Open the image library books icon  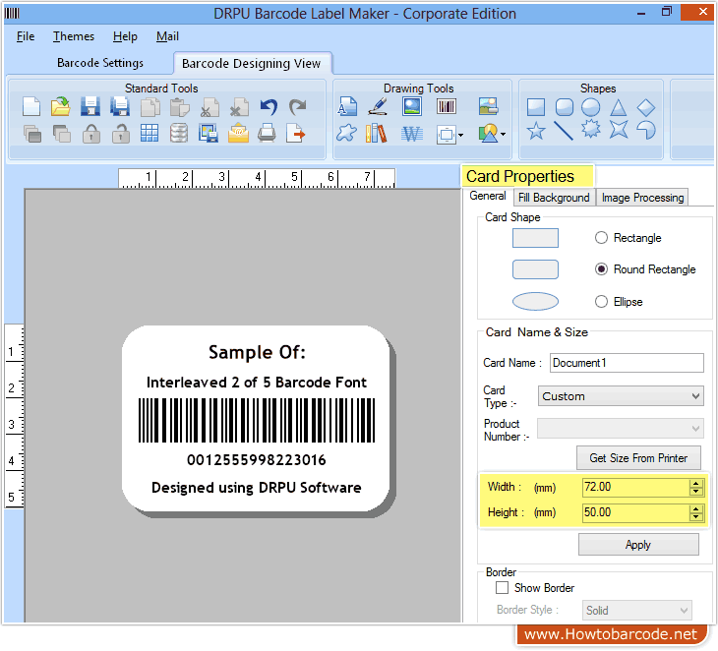click(376, 133)
